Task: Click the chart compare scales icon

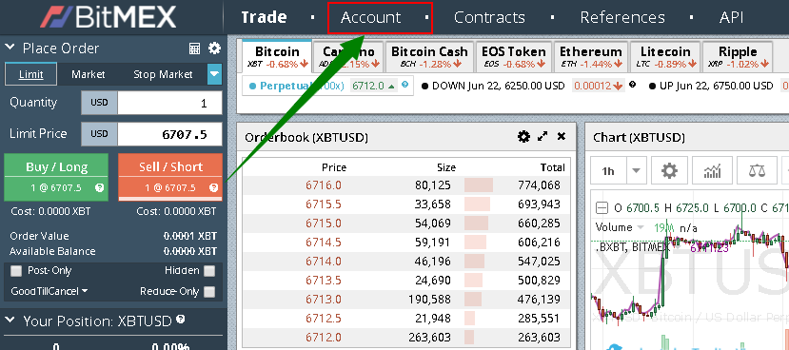Action: (x=757, y=171)
